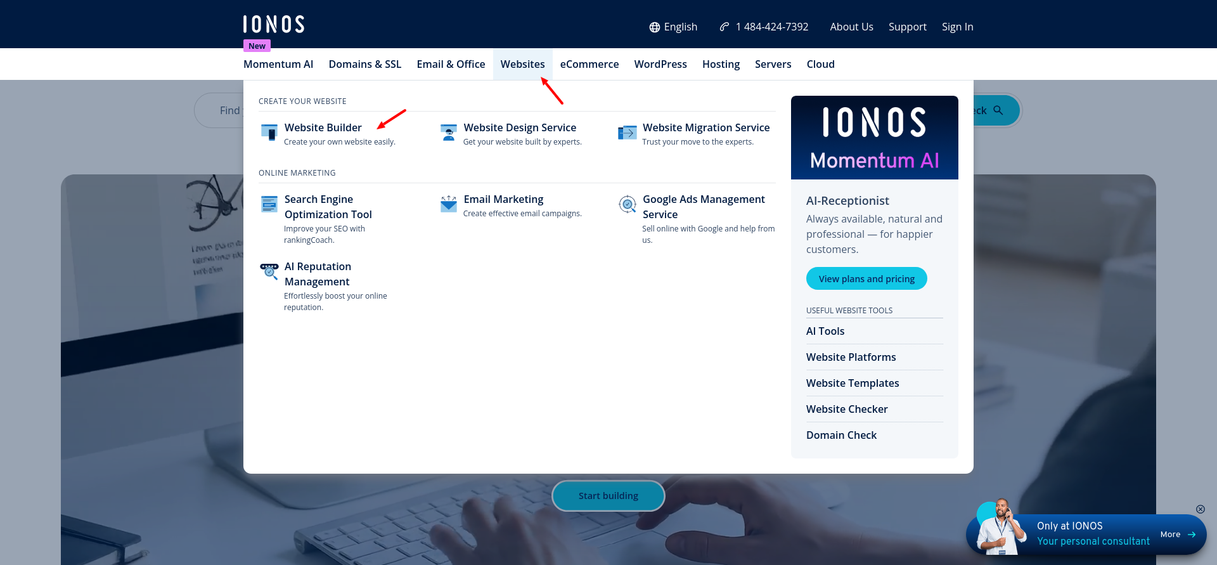Image resolution: width=1217 pixels, height=565 pixels.
Task: Open Email Marketing link
Action: pyautogui.click(x=503, y=199)
